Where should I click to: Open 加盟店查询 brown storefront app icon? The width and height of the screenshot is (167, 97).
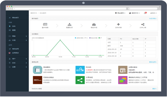123,70
